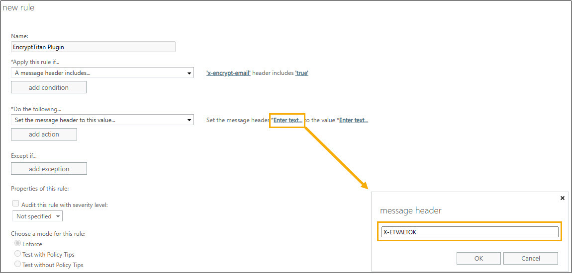Image resolution: width=572 pixels, height=274 pixels.
Task: Cancel the message header dialog
Action: (530, 258)
